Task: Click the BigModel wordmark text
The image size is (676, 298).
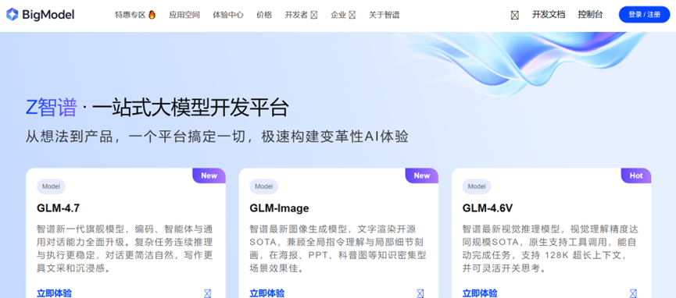Action: tap(48, 15)
